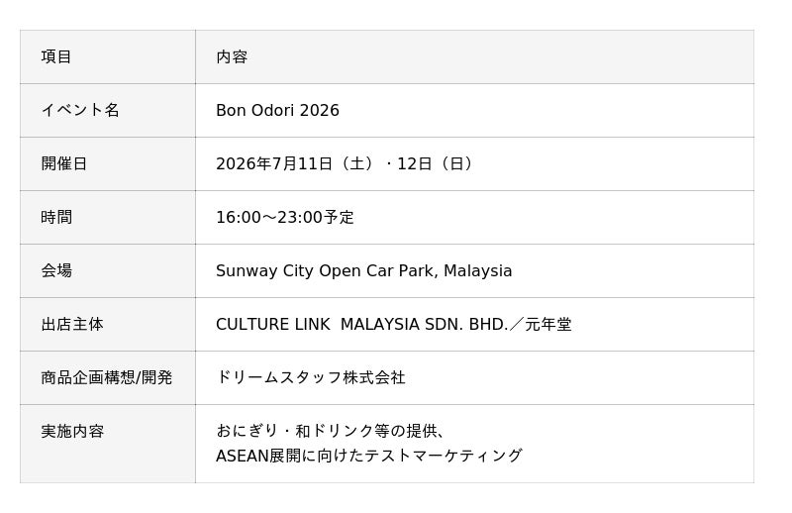This screenshot has width=792, height=513.
Task: Click the 内容 header cell
Action: [x=475, y=56]
